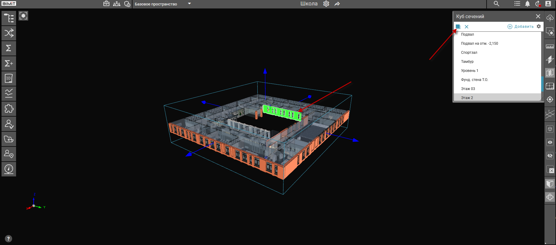Open section cube settings gear
Screen dimensions: 556x245
pyautogui.click(x=539, y=27)
